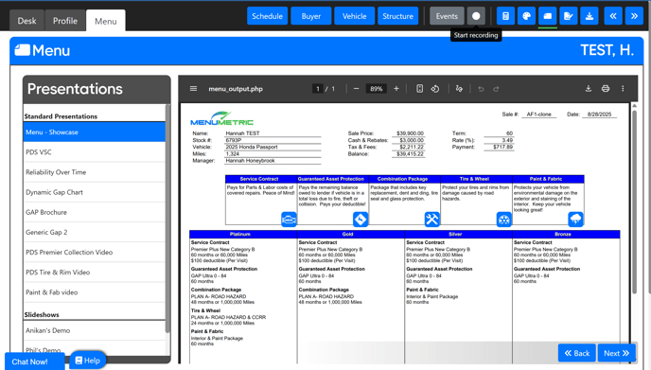Switch to the Profile tab

click(65, 21)
